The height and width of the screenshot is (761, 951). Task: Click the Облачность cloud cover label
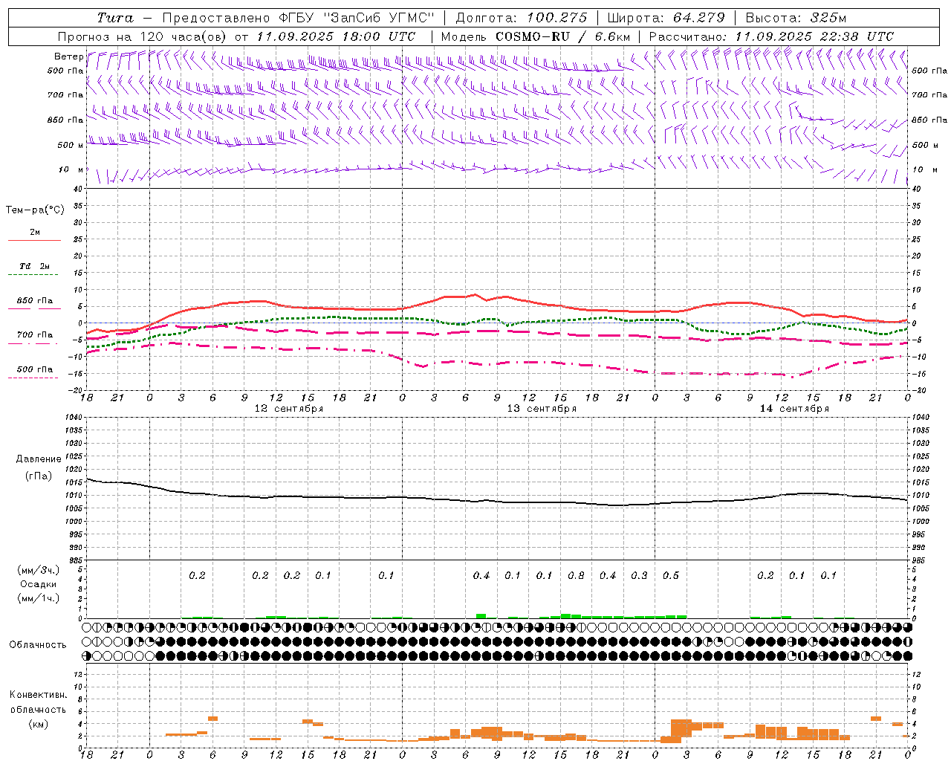click(x=38, y=645)
